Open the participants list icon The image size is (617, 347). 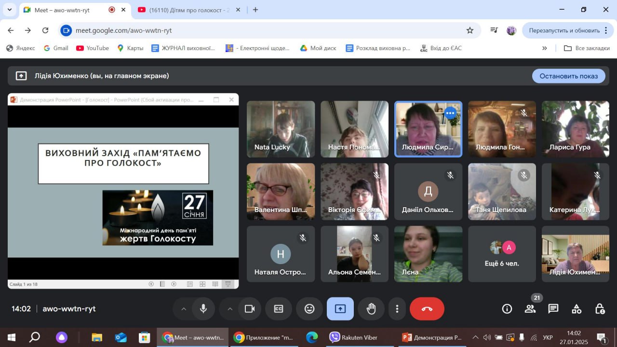530,309
